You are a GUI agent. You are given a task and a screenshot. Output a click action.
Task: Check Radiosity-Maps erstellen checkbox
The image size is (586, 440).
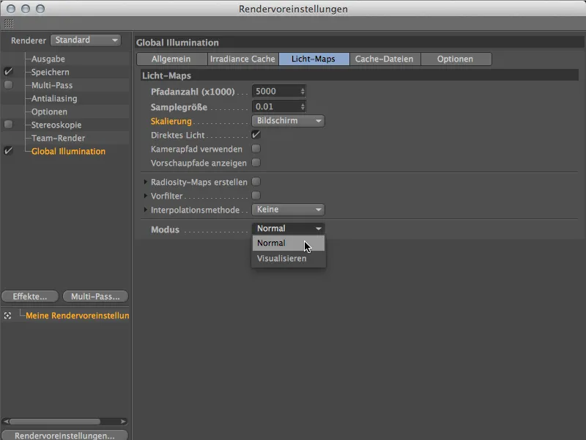tap(256, 181)
